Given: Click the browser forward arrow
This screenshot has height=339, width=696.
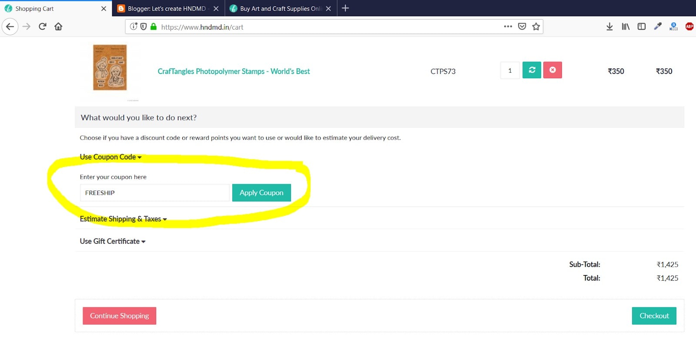Looking at the screenshot, I should (x=27, y=27).
